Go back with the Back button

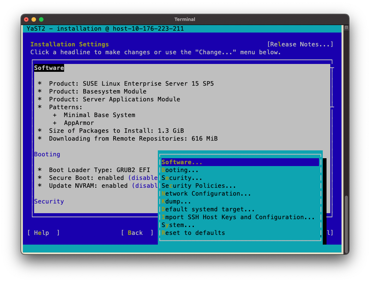(x=137, y=233)
